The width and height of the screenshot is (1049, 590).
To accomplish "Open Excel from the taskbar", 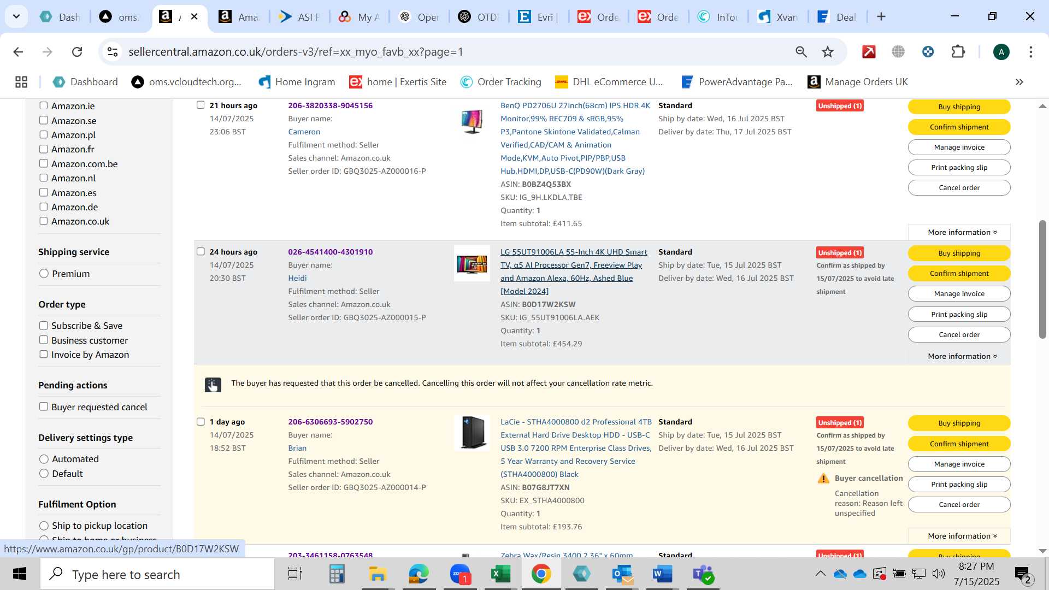I will [500, 574].
